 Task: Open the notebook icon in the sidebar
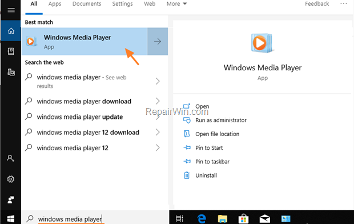[x=11, y=51]
